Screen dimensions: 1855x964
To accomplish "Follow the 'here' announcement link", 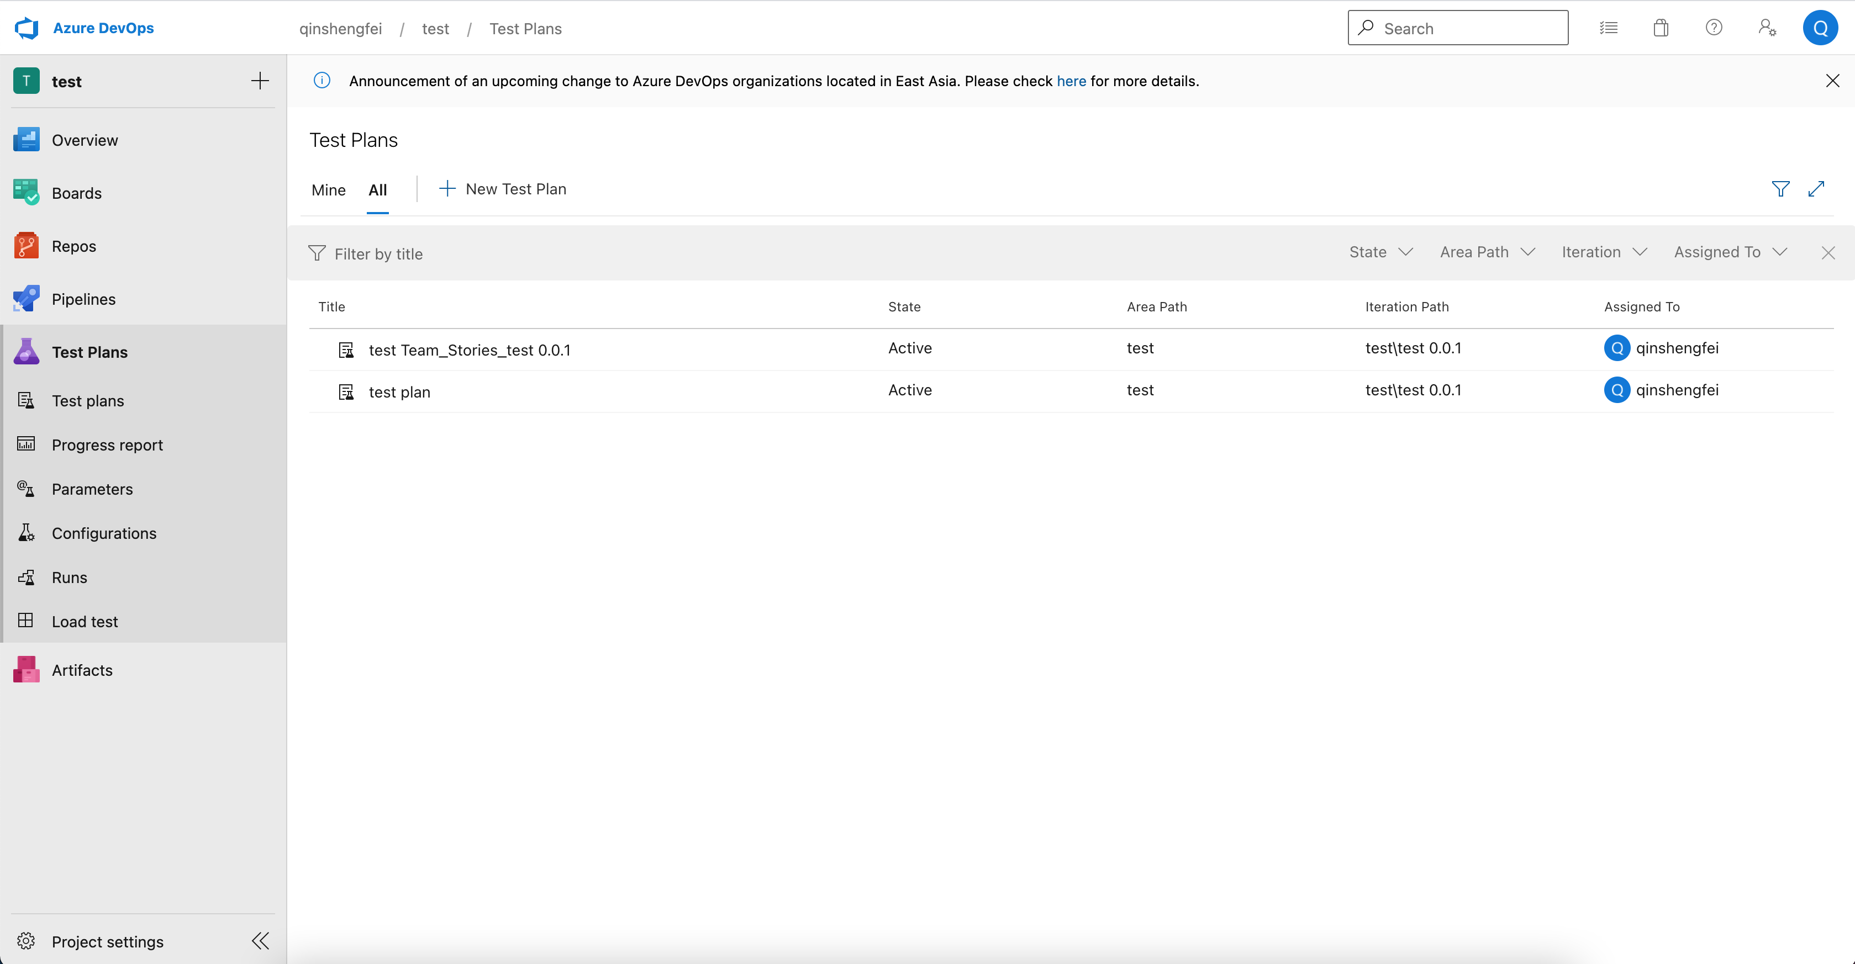I will tap(1071, 81).
